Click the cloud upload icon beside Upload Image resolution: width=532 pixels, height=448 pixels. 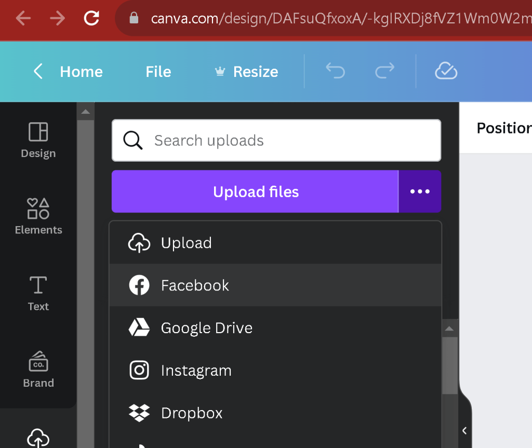pos(139,243)
